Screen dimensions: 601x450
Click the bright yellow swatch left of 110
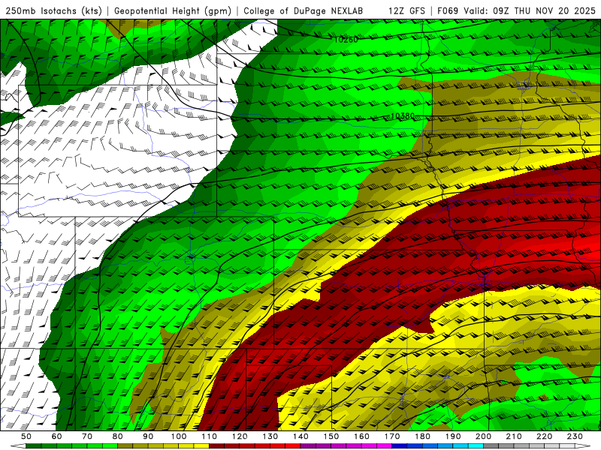point(201,446)
